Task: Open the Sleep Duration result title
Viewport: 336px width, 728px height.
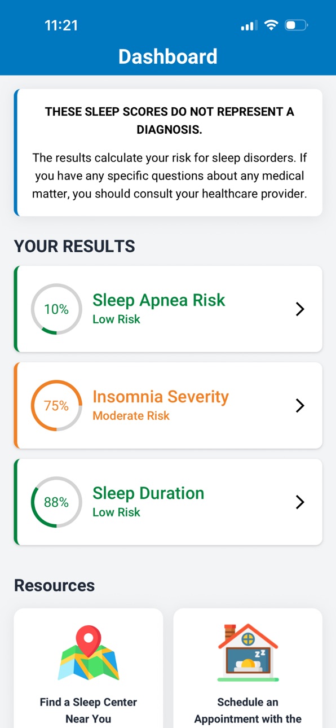Action: click(x=148, y=493)
